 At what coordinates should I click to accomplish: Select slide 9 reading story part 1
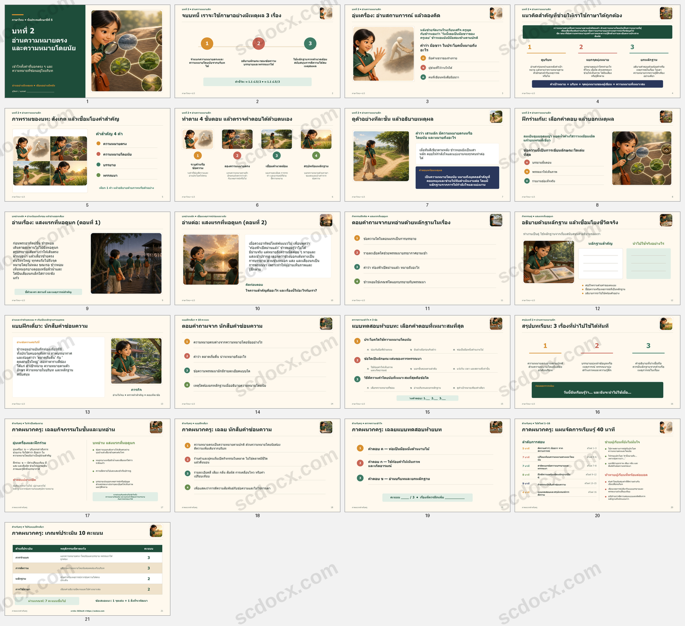tap(87, 258)
